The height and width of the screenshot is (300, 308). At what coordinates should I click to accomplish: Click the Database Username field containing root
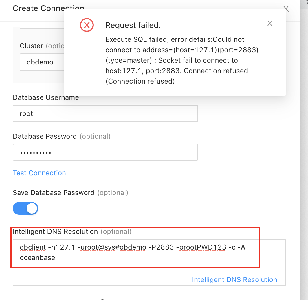pos(105,113)
